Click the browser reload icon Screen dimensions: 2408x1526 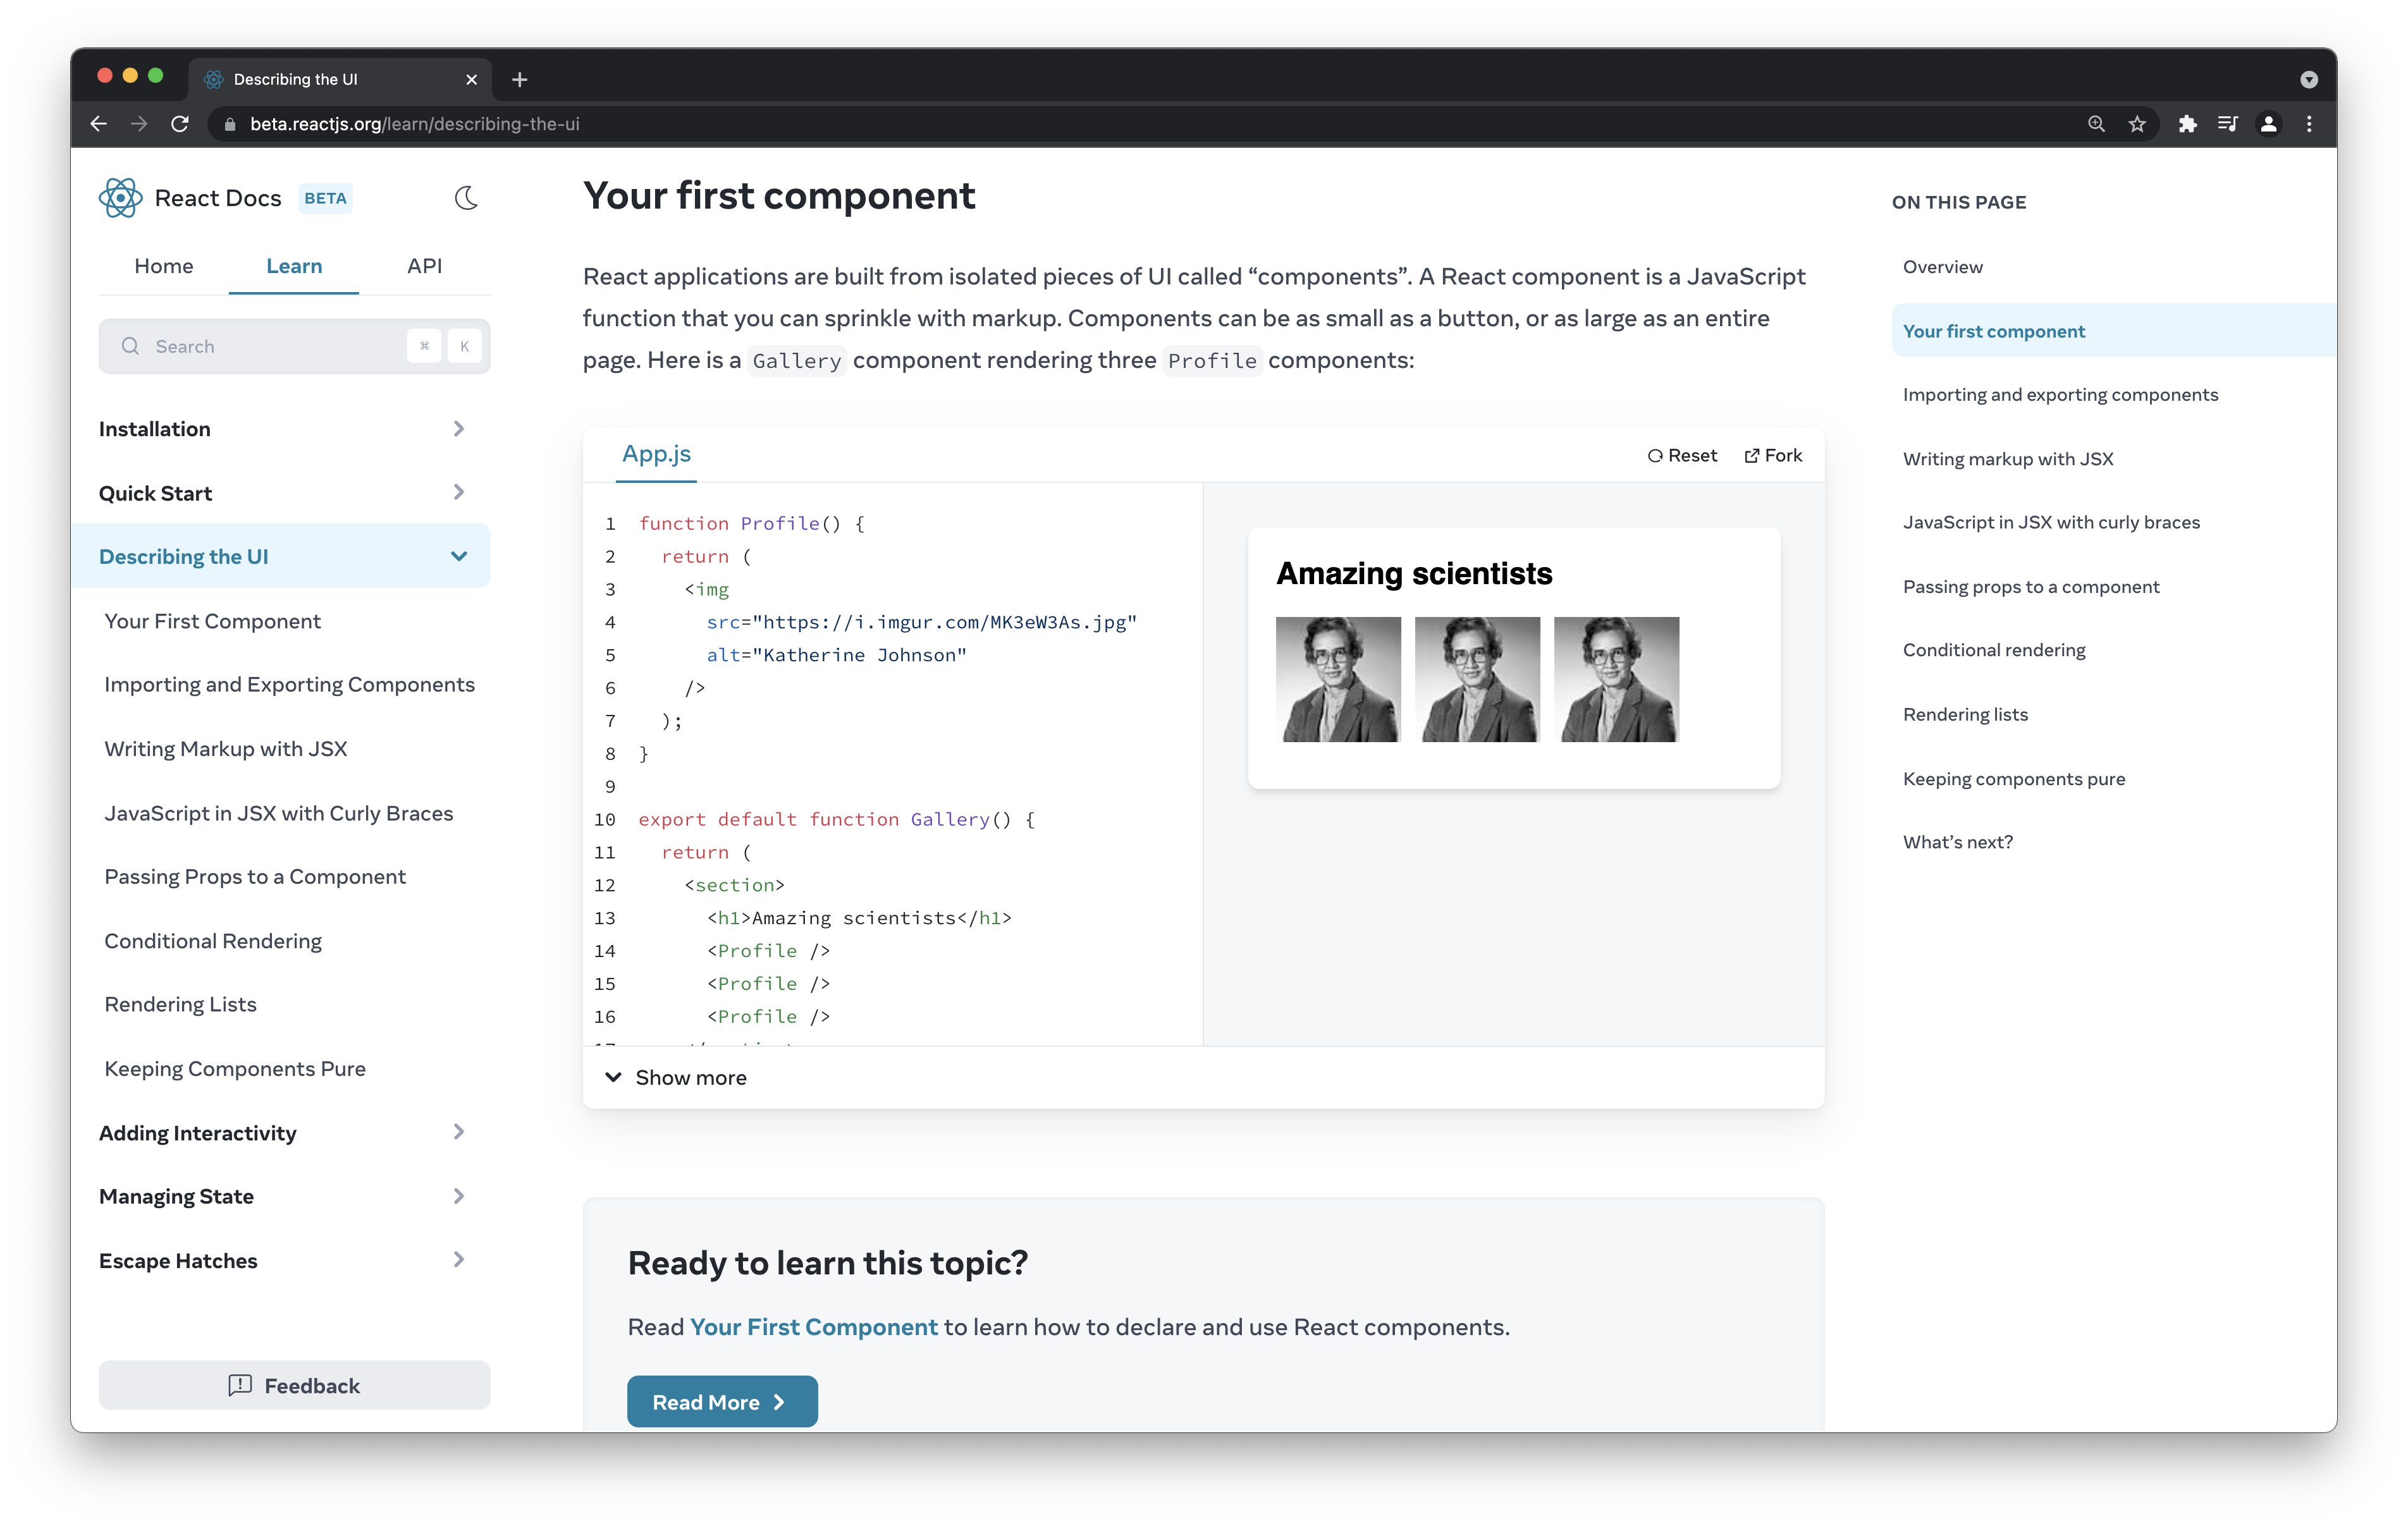pos(180,123)
